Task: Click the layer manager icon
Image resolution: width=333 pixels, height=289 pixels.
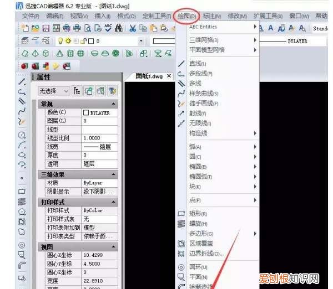Action: 26,40
